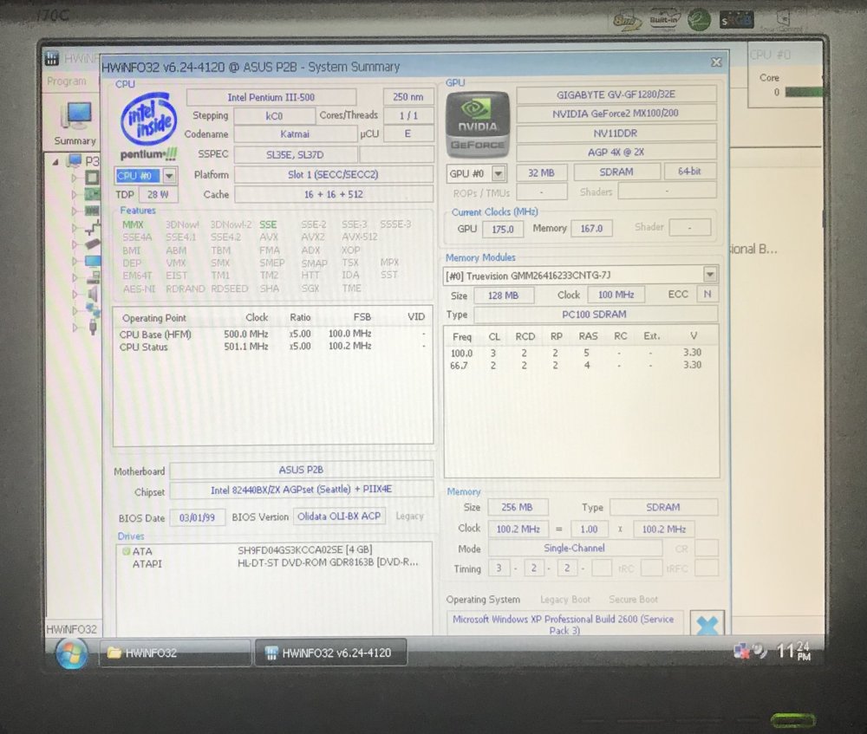Open the GPU #0 selector dropdown
The height and width of the screenshot is (734, 867).
point(497,172)
